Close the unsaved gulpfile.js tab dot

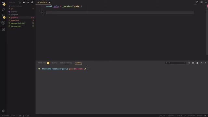coord(49,2)
